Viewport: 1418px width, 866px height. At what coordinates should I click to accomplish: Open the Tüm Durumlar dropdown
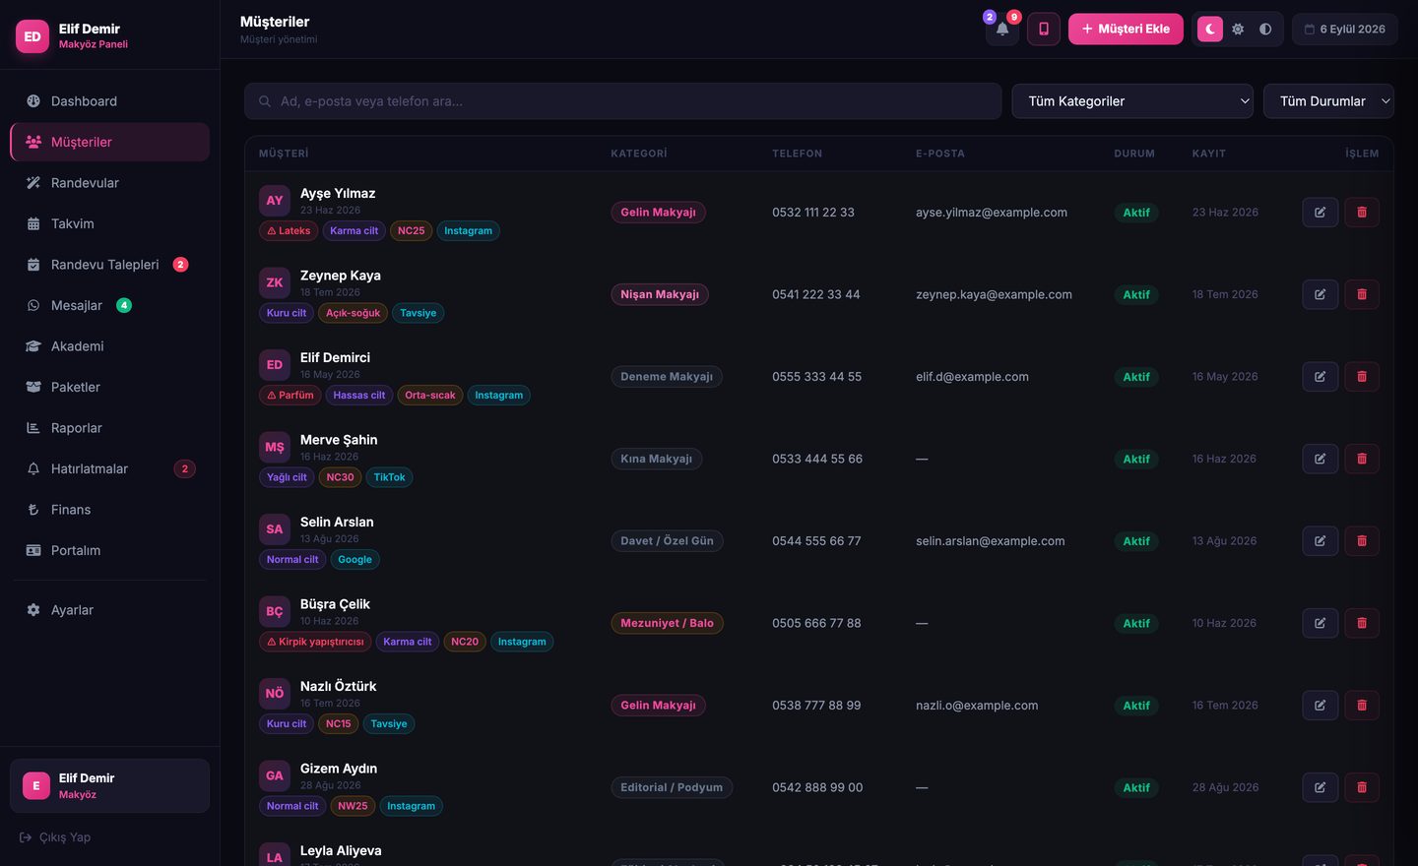(x=1328, y=101)
